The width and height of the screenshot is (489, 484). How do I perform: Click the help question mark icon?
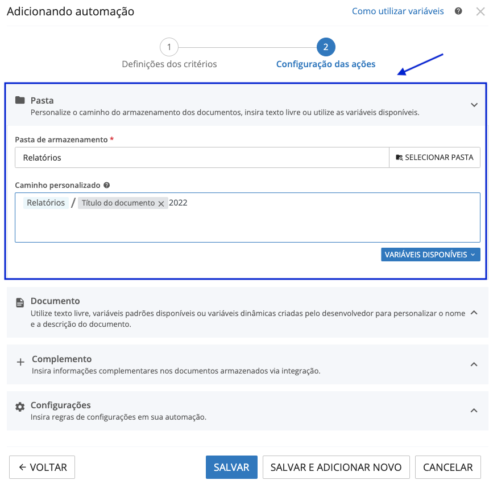[458, 11]
